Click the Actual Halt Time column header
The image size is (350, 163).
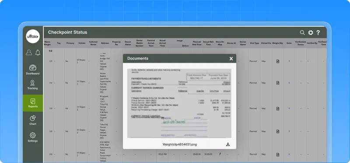tap(208, 43)
